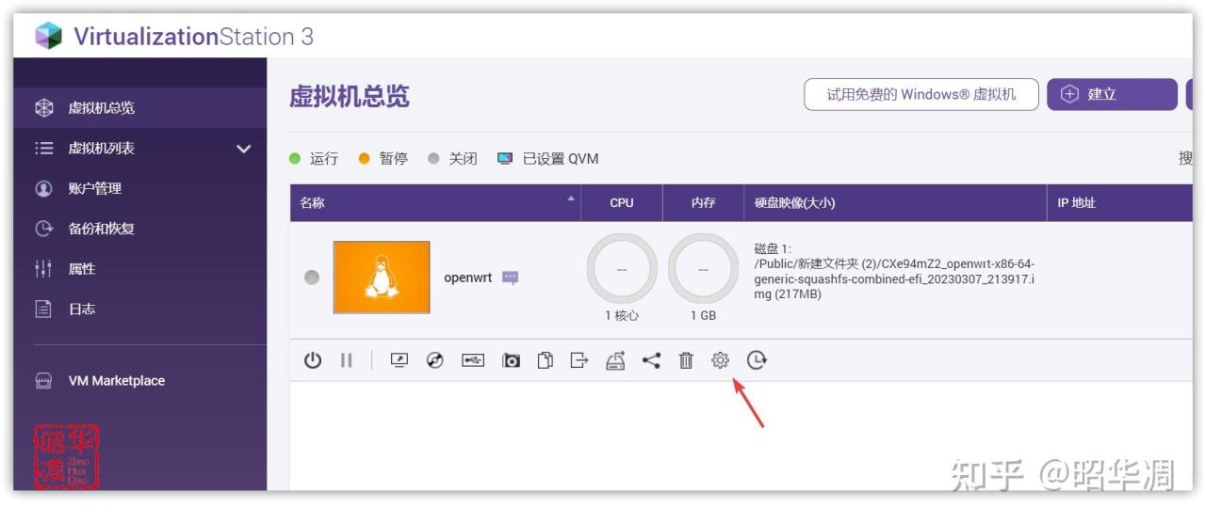This screenshot has width=1206, height=524.
Task: Click the disk image path text
Action: 894,272
